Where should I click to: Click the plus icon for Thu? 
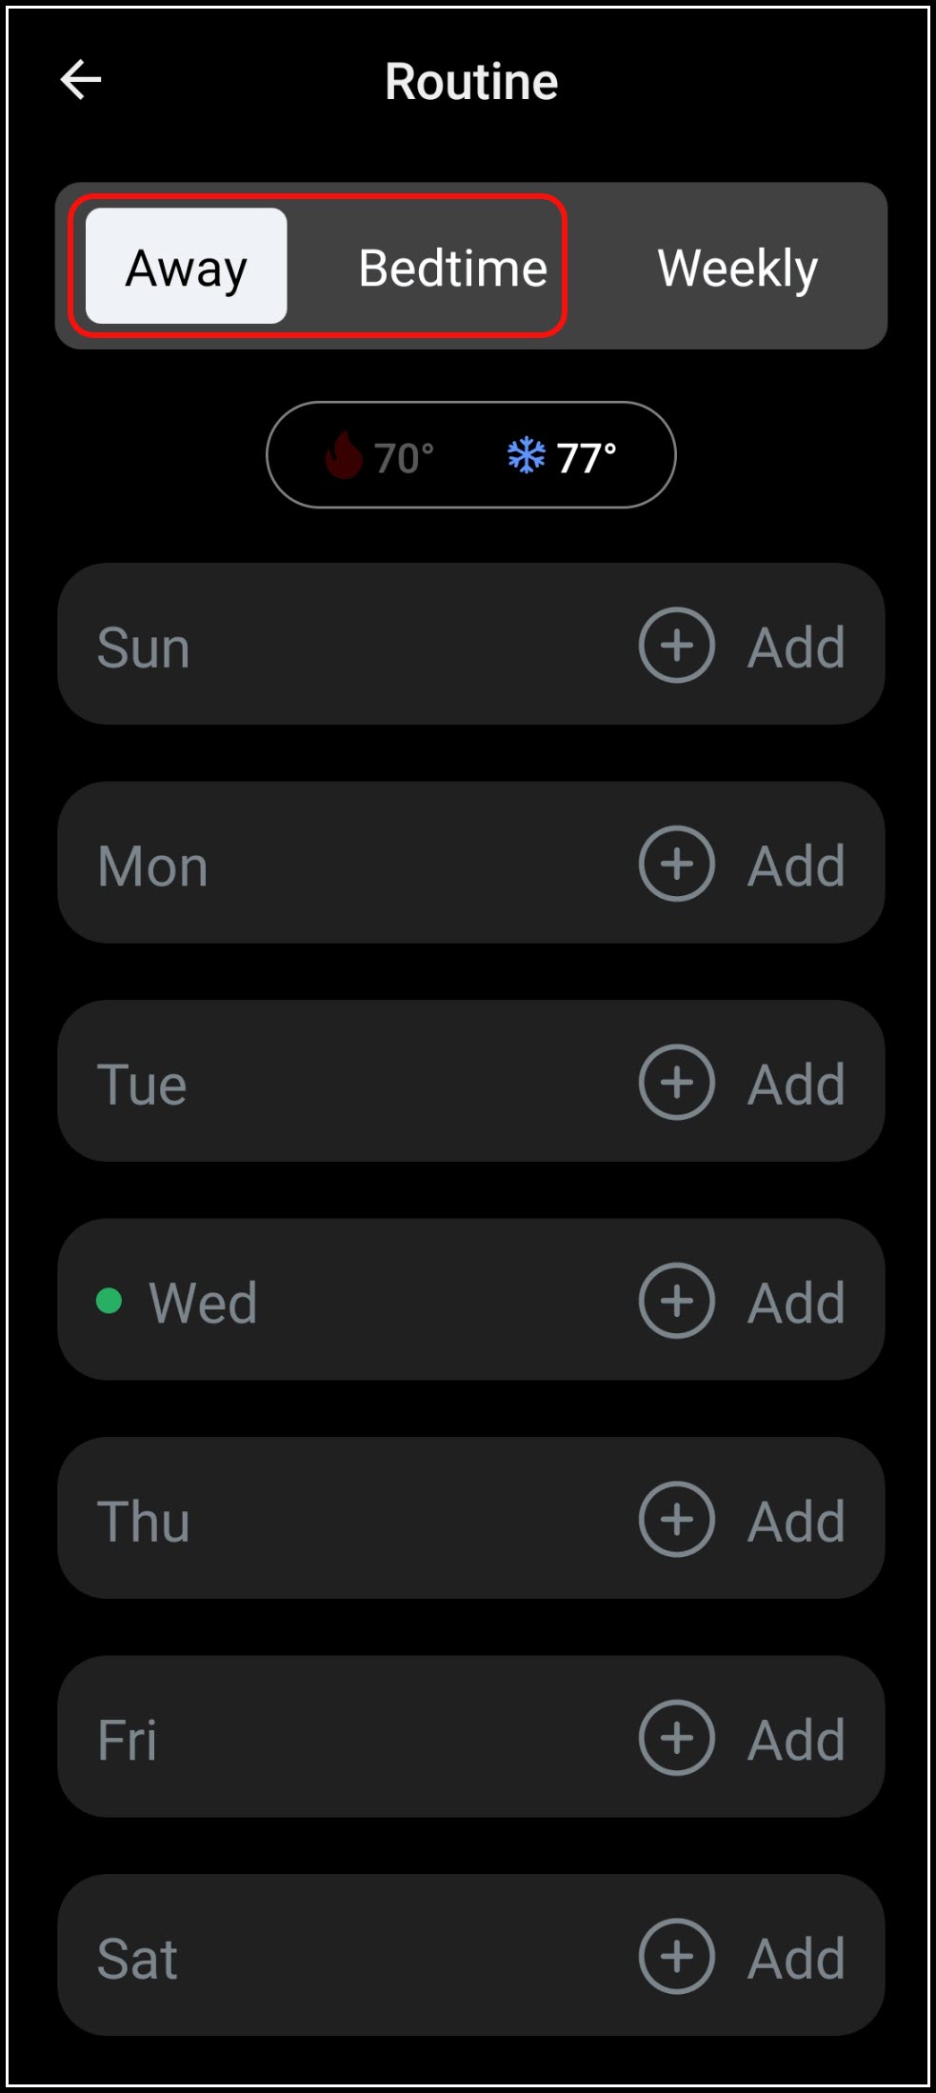click(x=677, y=1520)
